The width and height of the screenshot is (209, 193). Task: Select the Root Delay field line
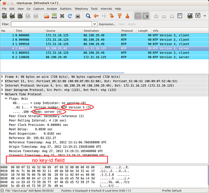31,129
